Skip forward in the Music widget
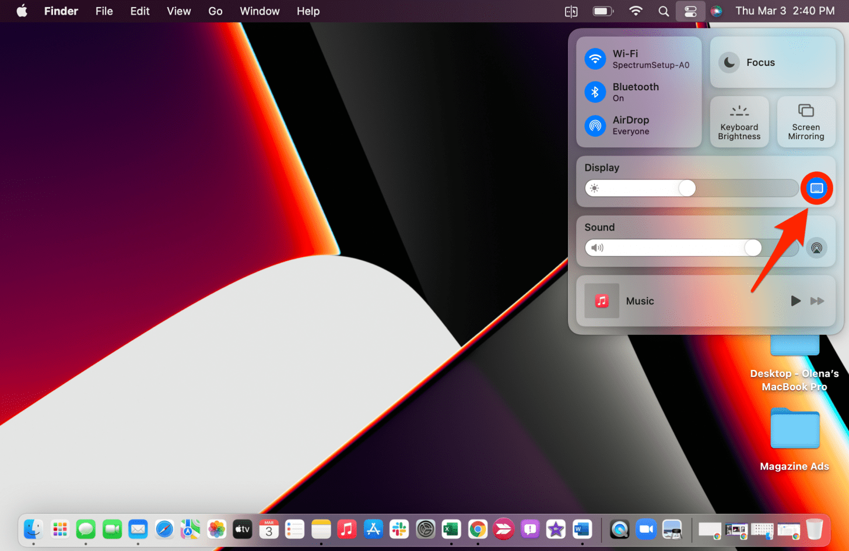 pyautogui.click(x=817, y=301)
